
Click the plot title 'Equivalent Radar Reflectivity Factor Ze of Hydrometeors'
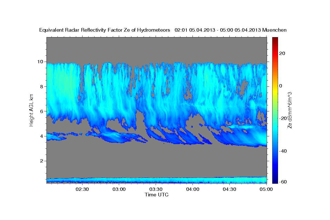(105, 30)
